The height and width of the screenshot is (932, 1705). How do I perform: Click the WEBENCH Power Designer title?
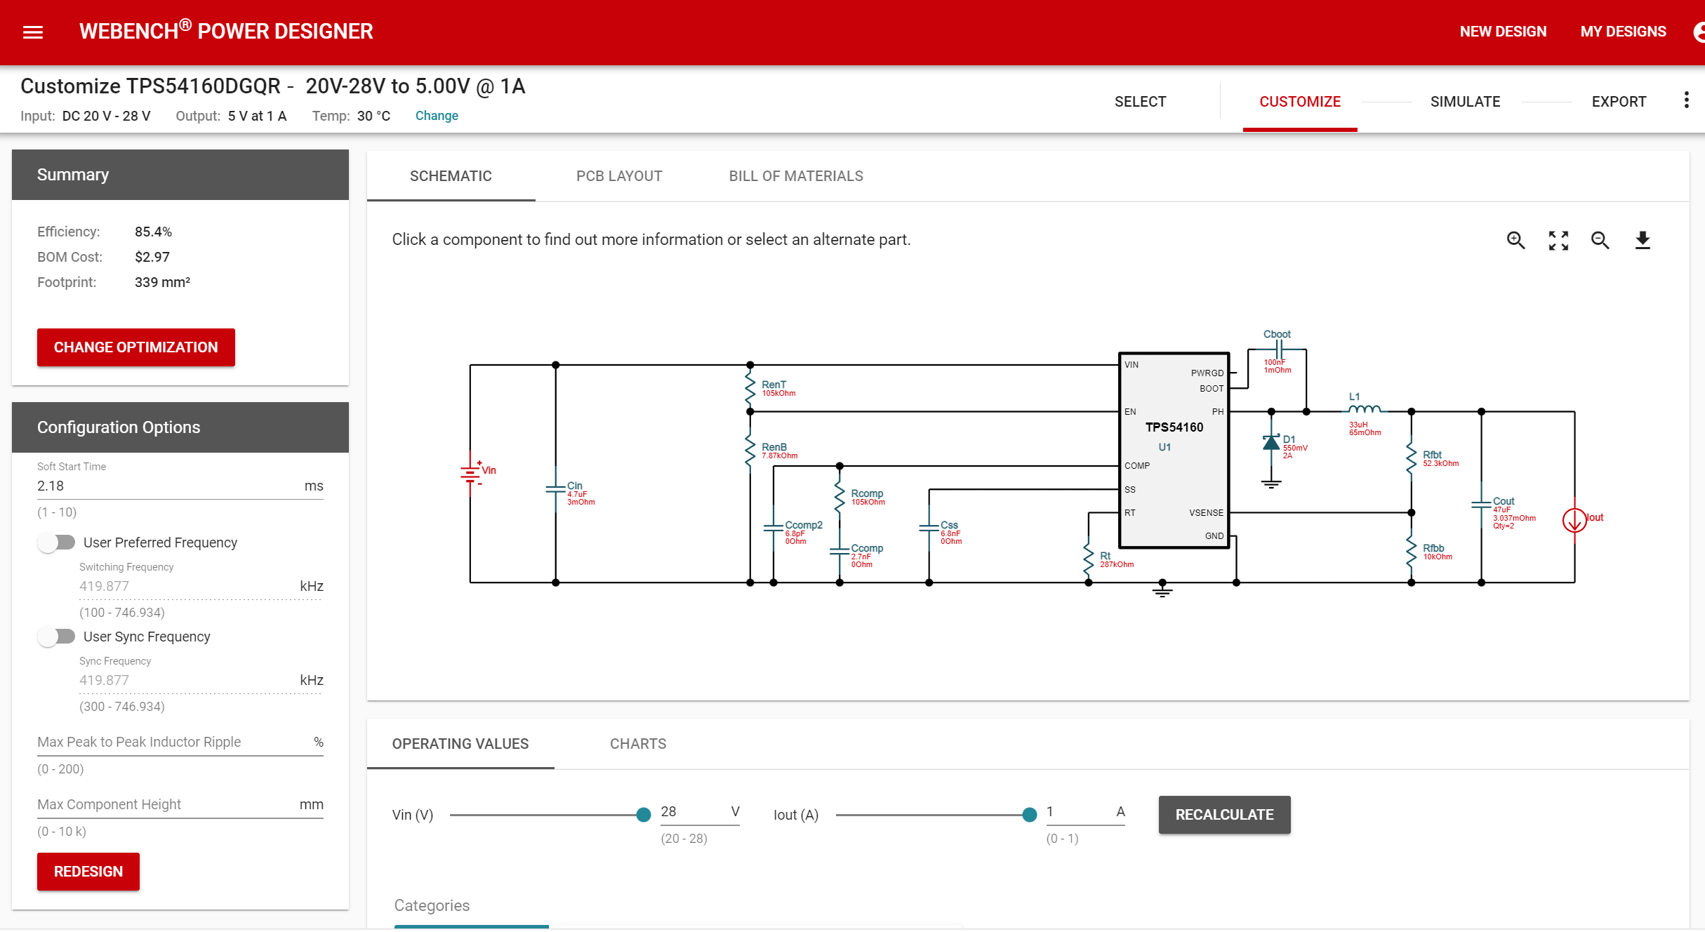226,30
